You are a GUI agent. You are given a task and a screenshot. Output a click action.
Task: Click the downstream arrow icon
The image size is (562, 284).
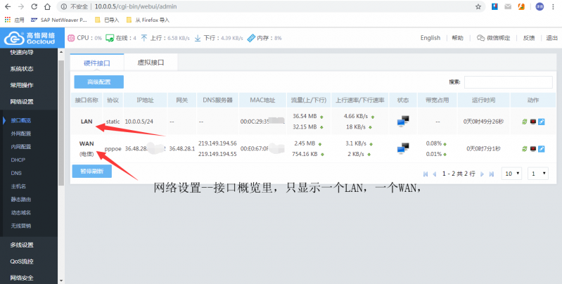click(x=198, y=38)
